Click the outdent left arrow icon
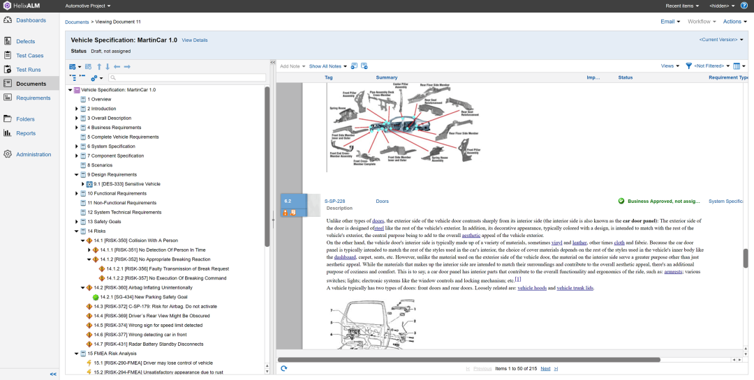The width and height of the screenshot is (754, 380). [117, 66]
